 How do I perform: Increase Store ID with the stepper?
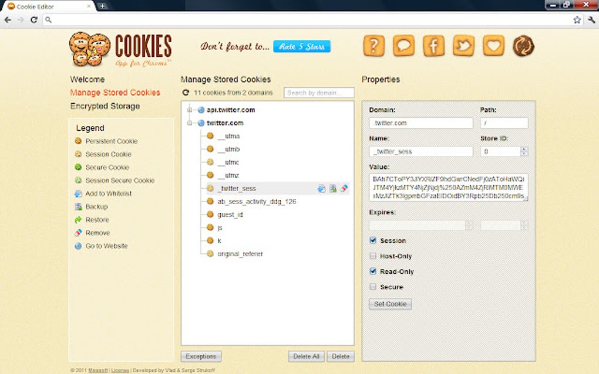[x=525, y=149]
